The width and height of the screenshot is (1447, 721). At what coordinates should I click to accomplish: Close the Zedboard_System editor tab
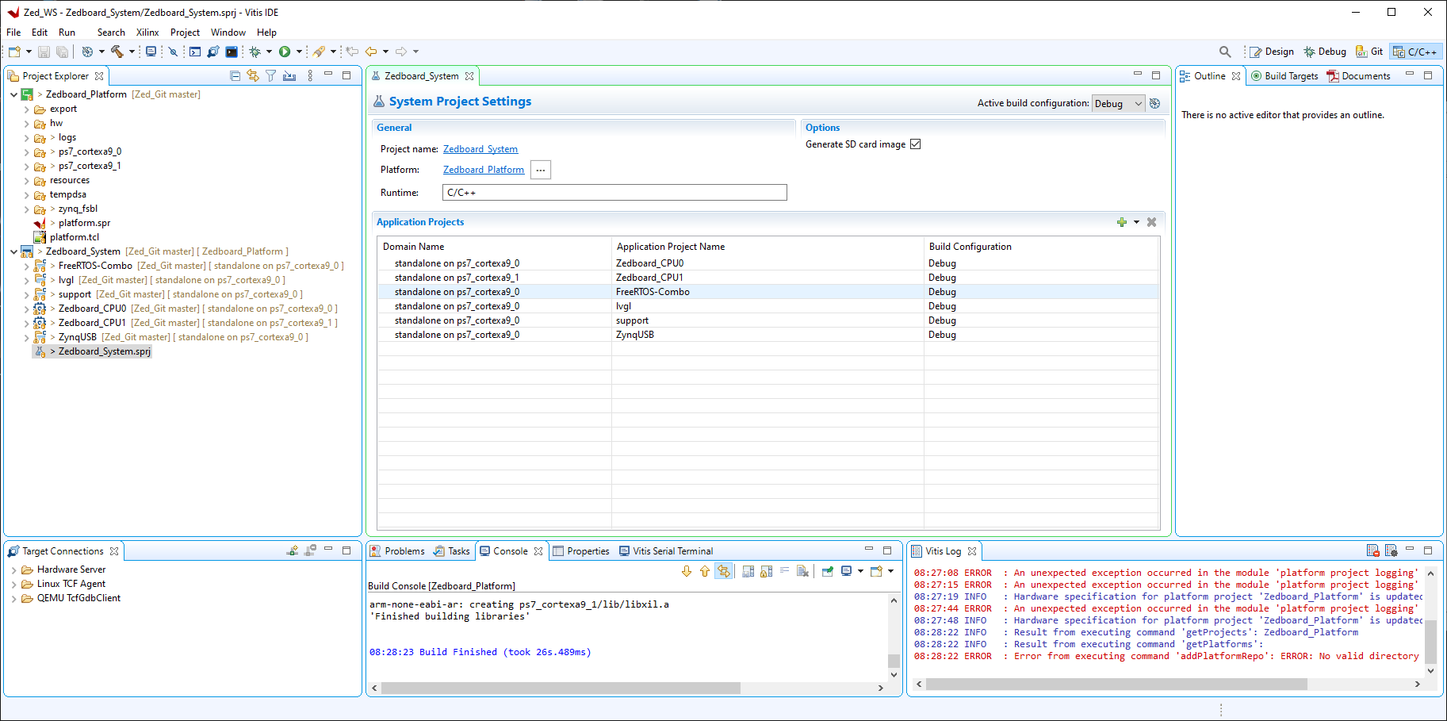(x=469, y=76)
